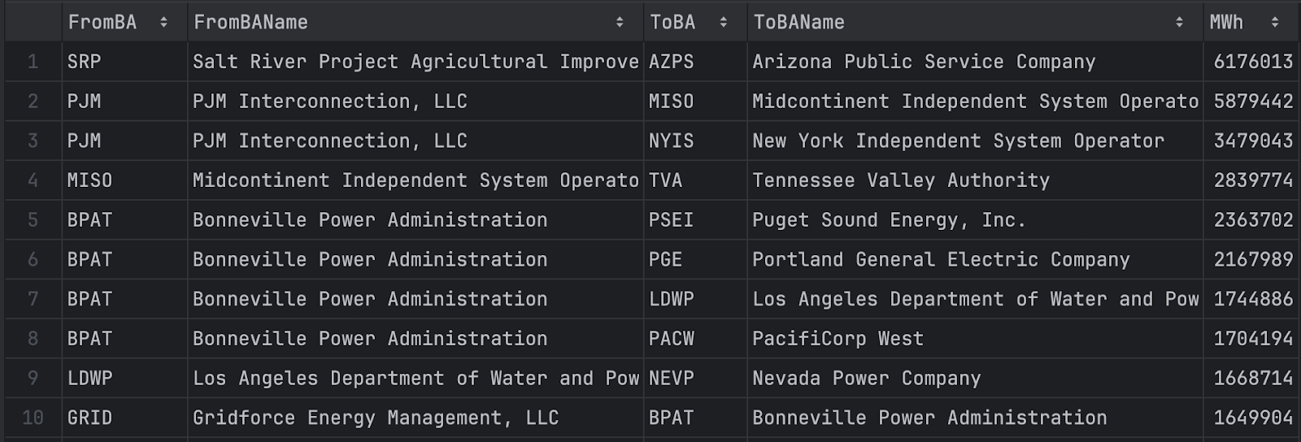1301x442 pixels.
Task: Sort by the FromBA column arrows
Action: [163, 23]
